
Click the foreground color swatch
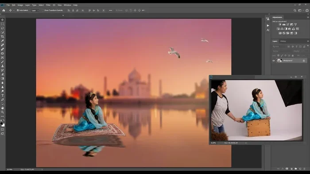pyautogui.click(x=2, y=124)
